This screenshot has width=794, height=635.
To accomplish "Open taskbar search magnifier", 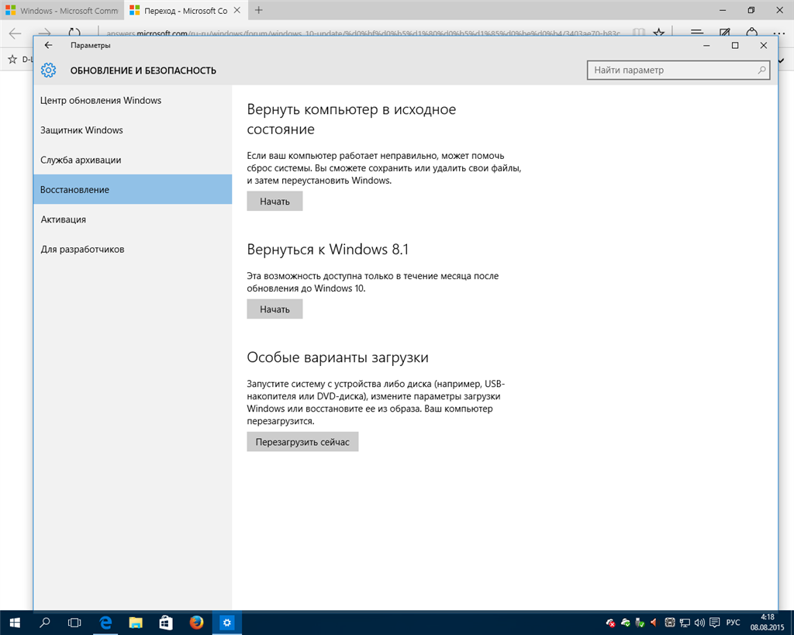I will (x=44, y=623).
